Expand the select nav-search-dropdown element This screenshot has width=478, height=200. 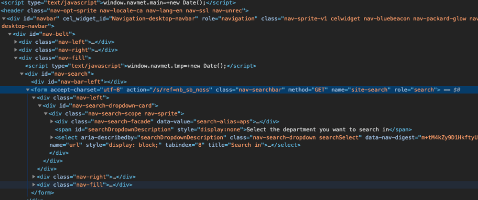(52, 138)
